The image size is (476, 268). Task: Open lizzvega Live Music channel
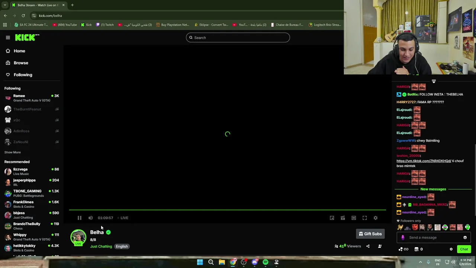(x=32, y=171)
